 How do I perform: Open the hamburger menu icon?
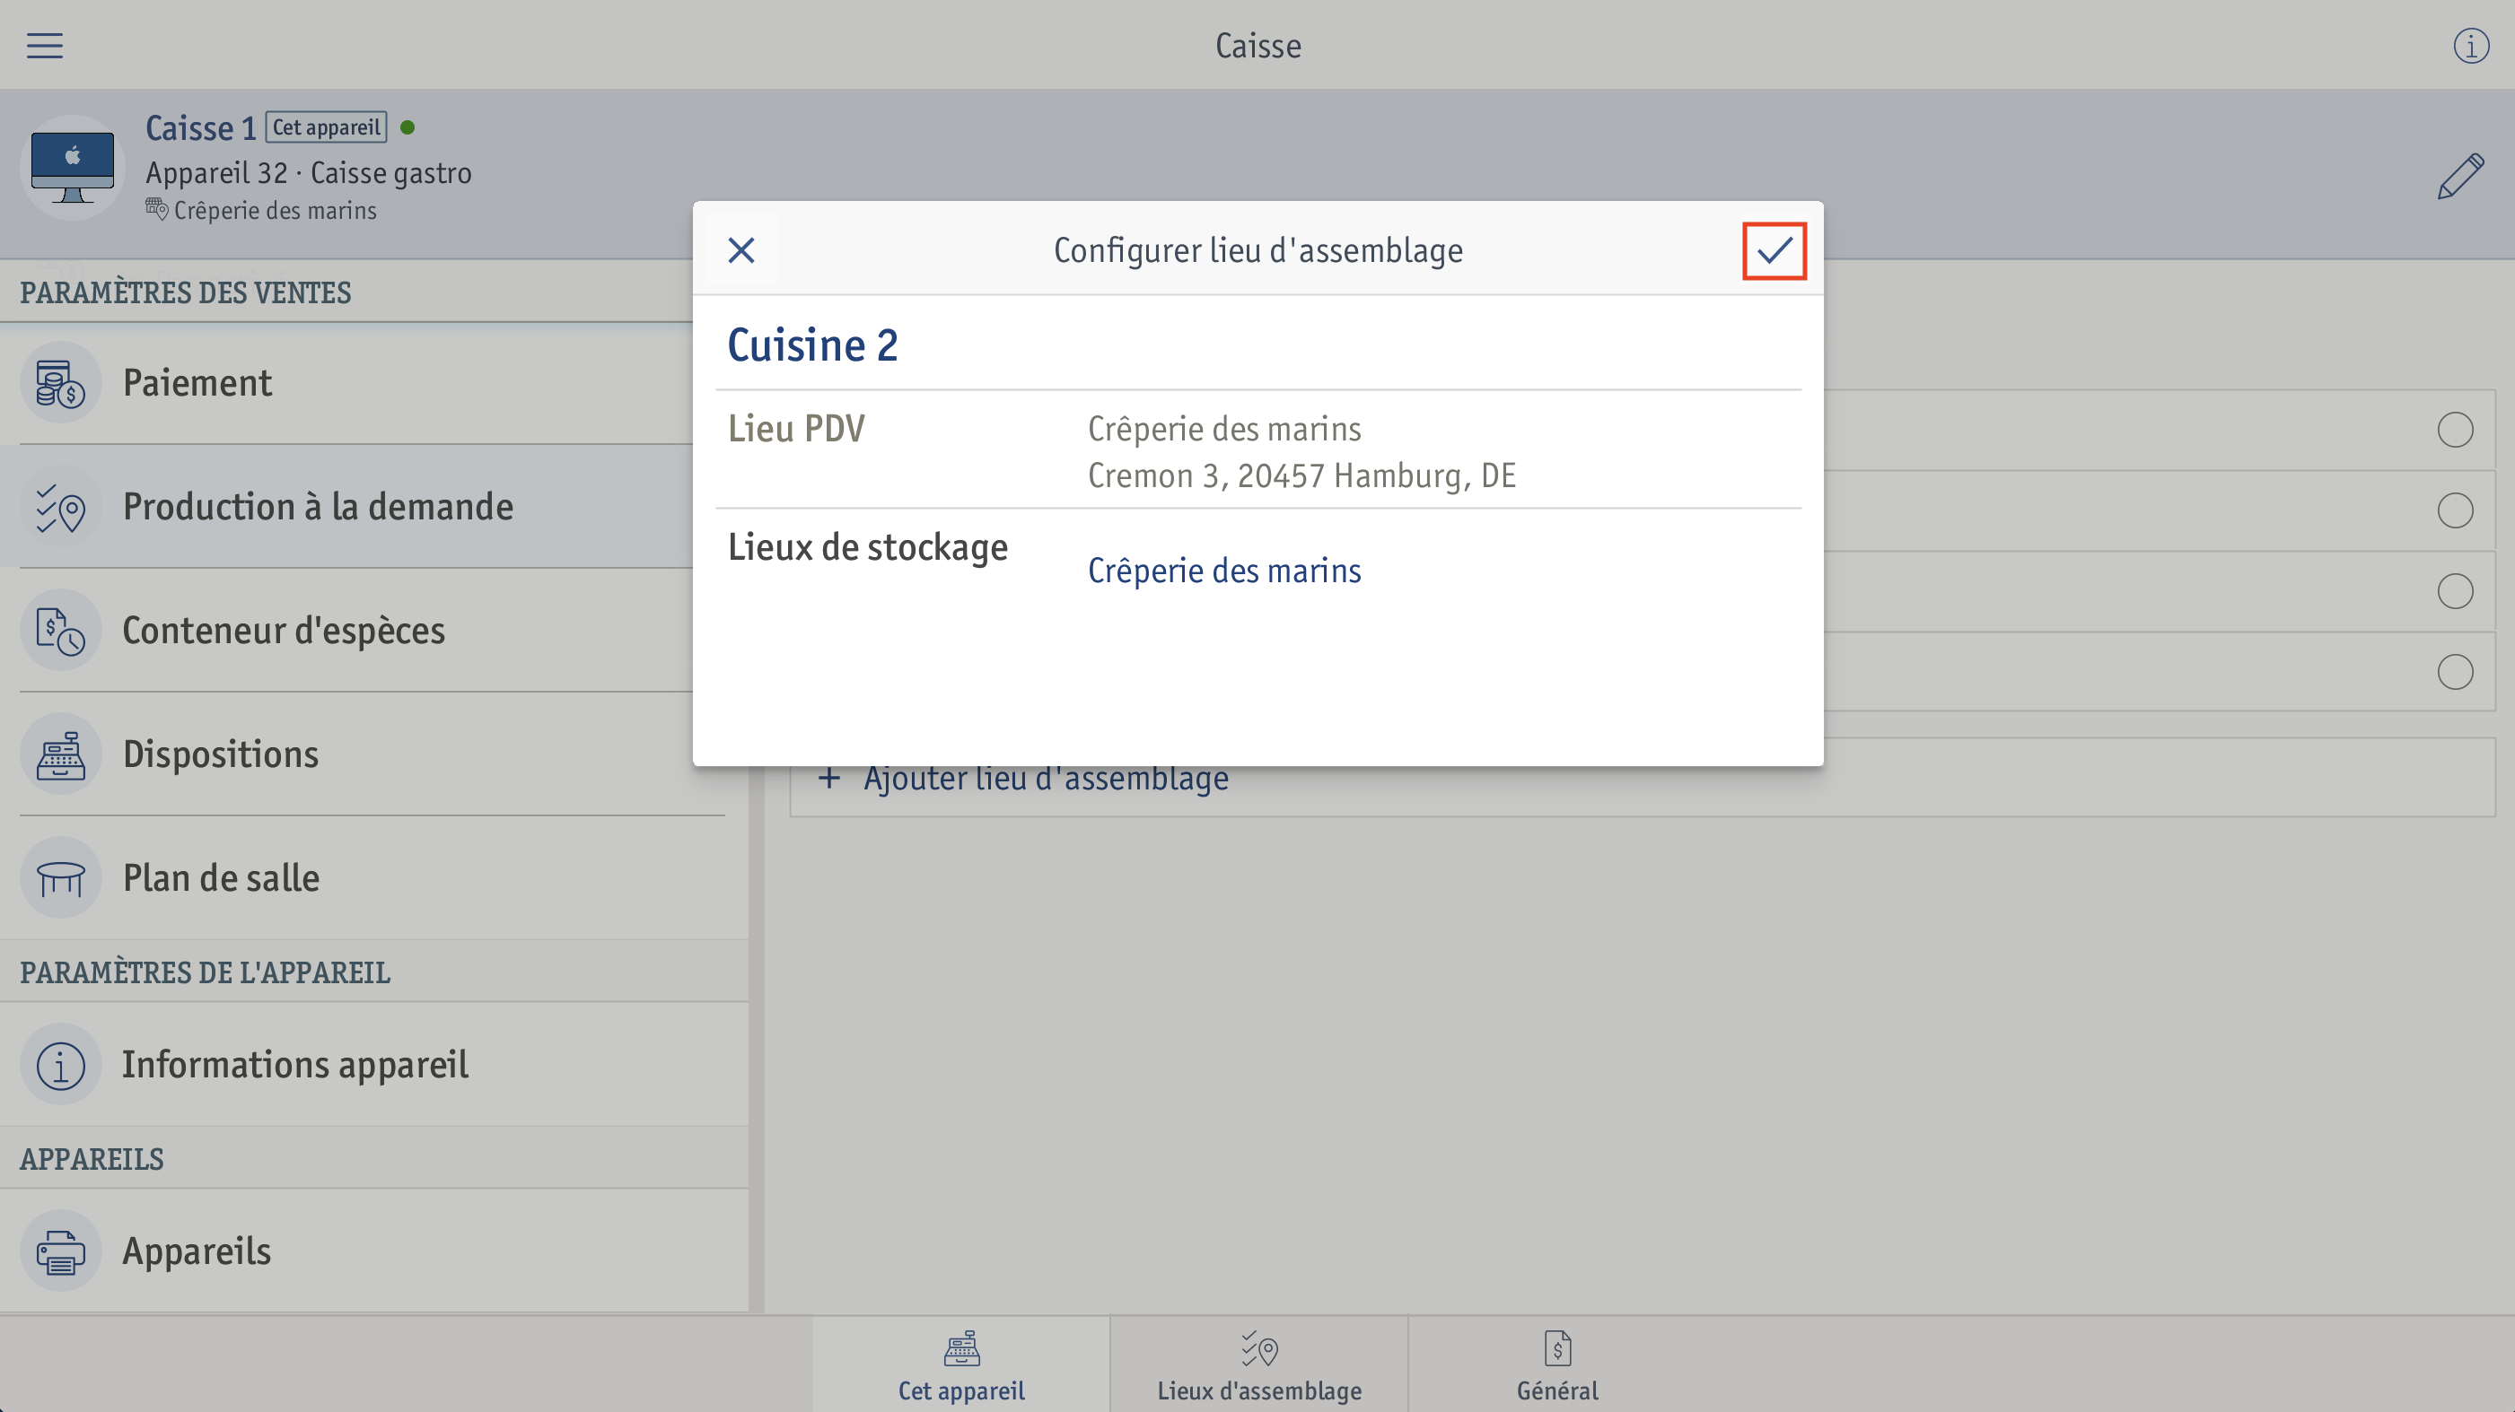click(44, 45)
